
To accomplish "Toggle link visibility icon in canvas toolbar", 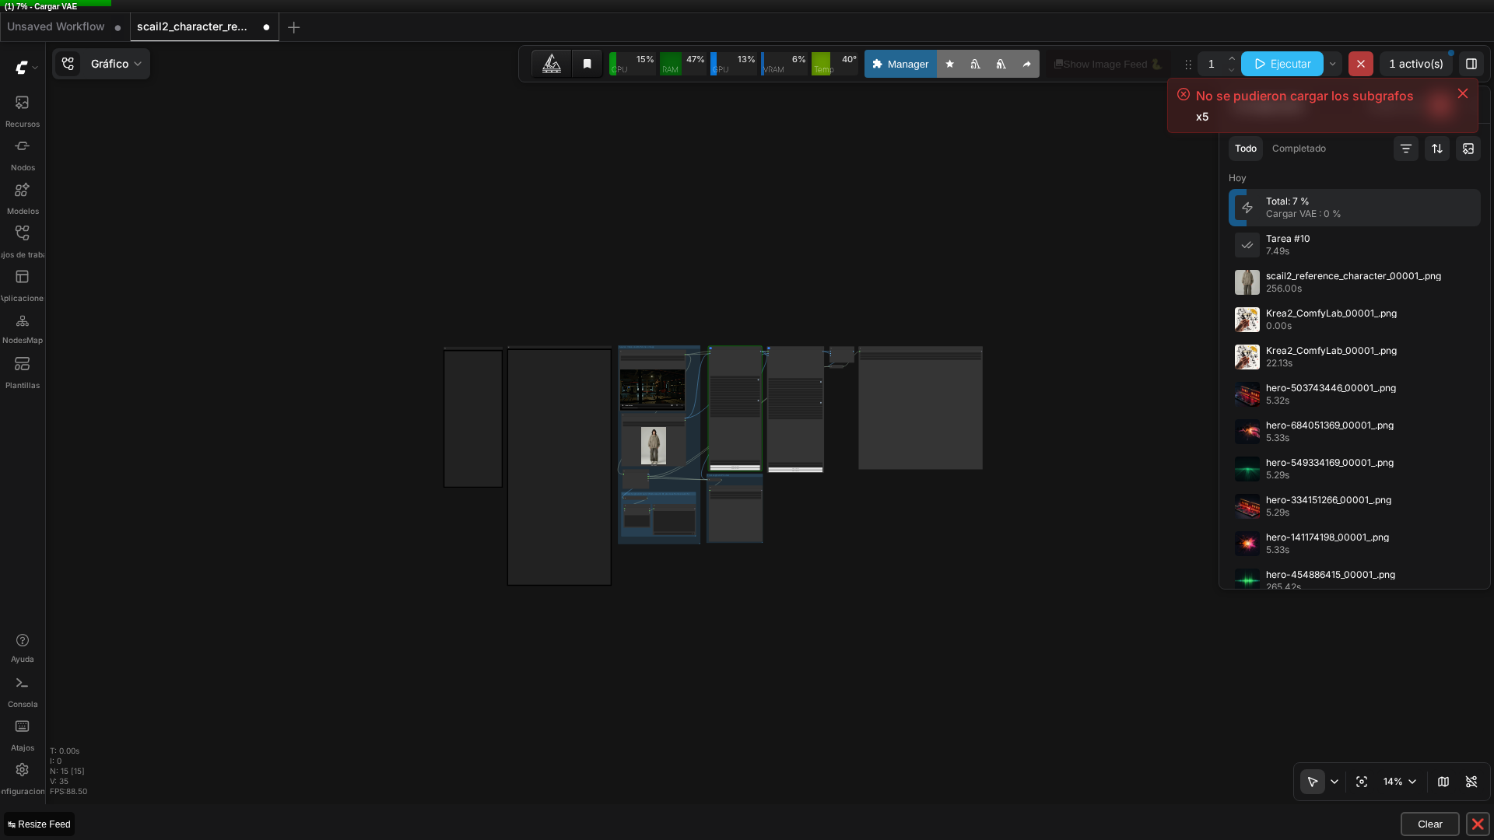I will 1471,782.
